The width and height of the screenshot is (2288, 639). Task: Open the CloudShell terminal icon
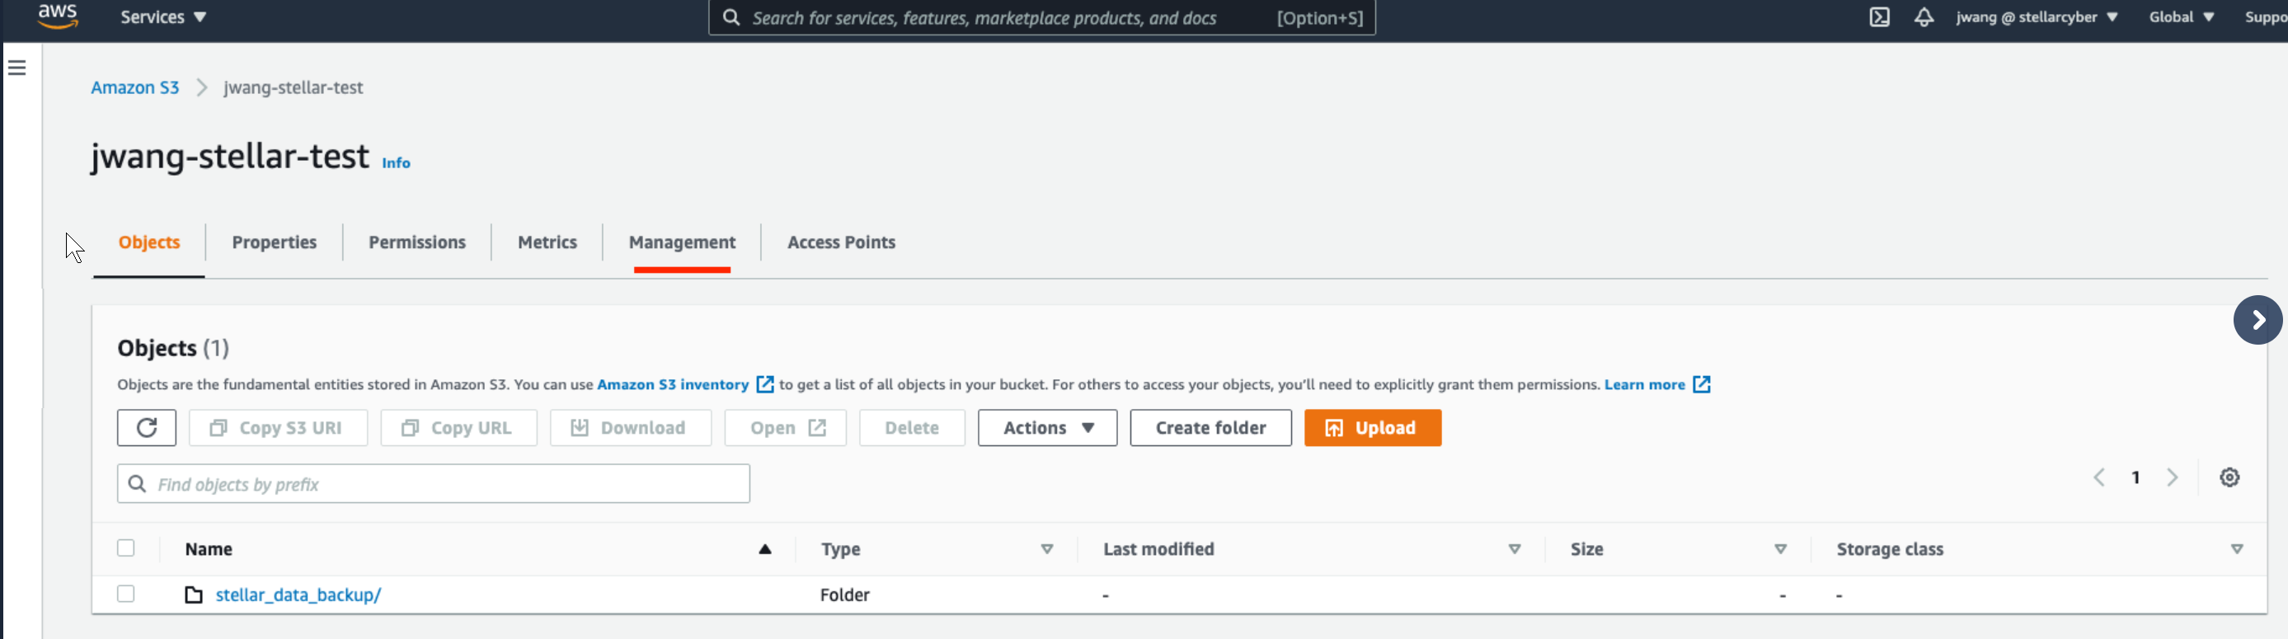(1878, 18)
